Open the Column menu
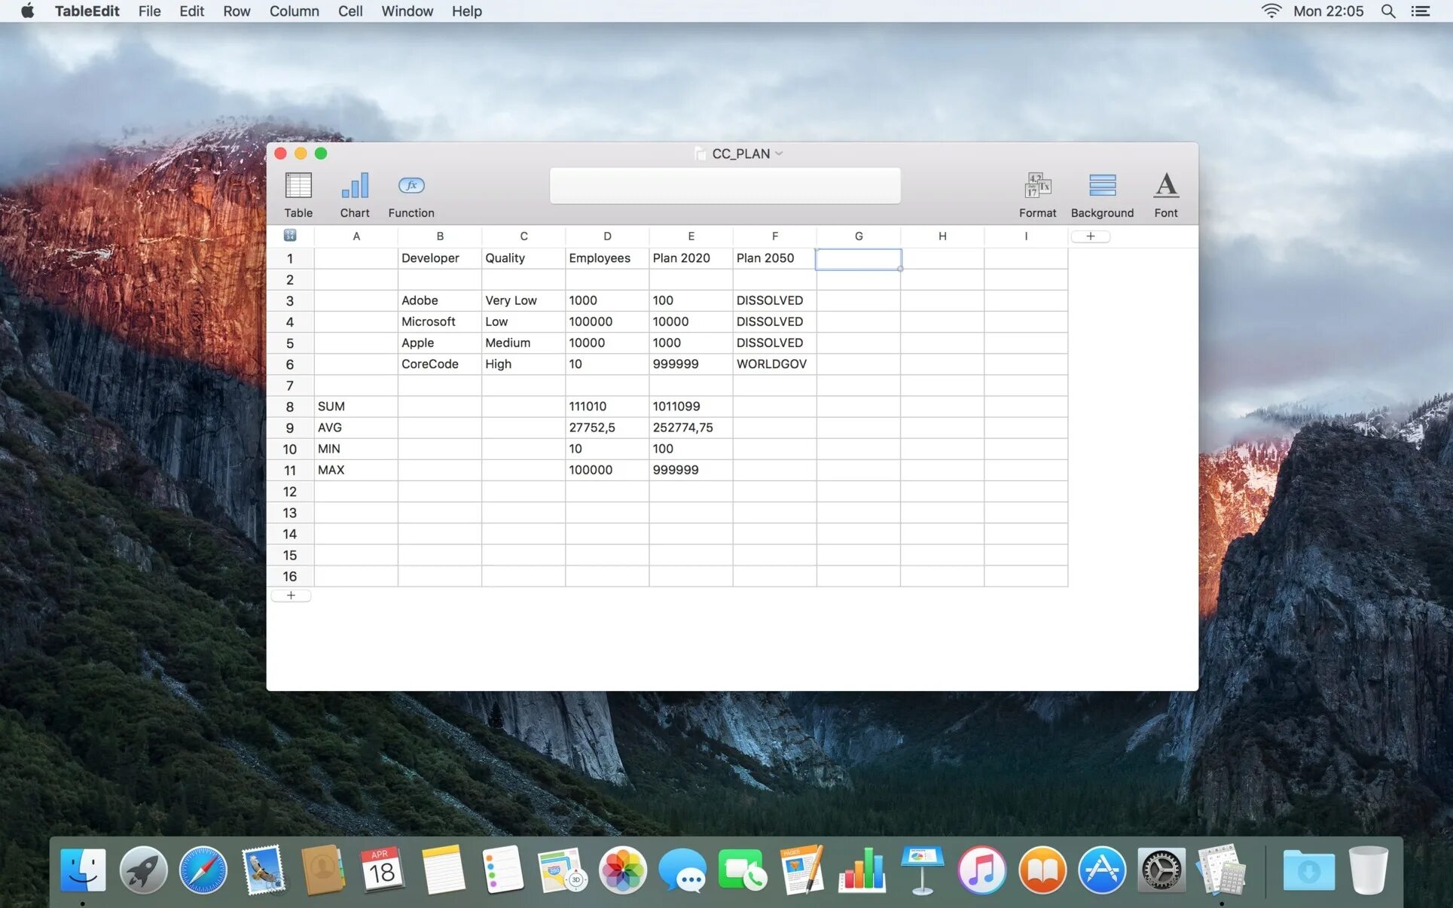 tap(294, 11)
